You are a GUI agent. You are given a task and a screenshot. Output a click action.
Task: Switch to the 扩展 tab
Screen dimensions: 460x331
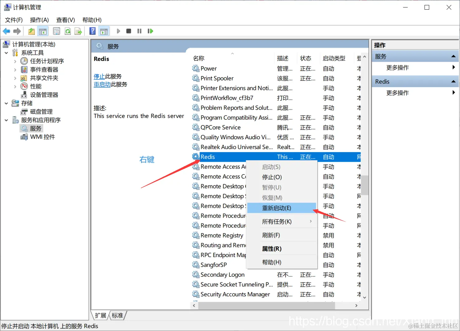pos(101,315)
